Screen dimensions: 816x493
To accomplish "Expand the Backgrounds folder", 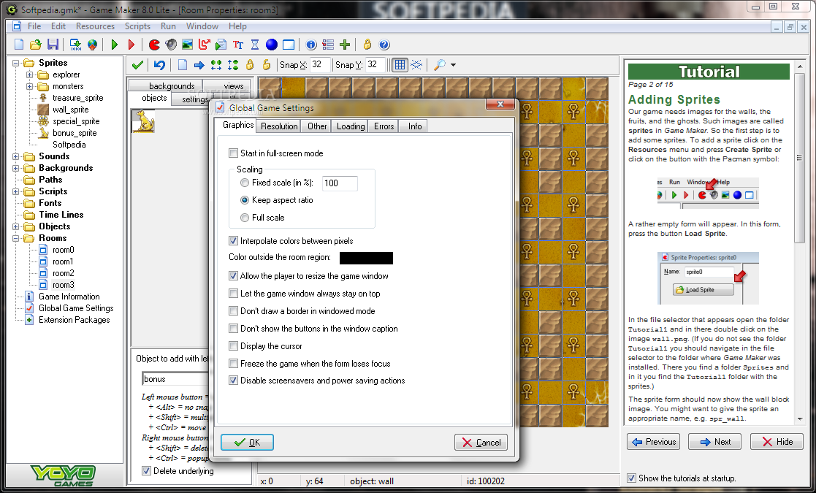I will [15, 169].
